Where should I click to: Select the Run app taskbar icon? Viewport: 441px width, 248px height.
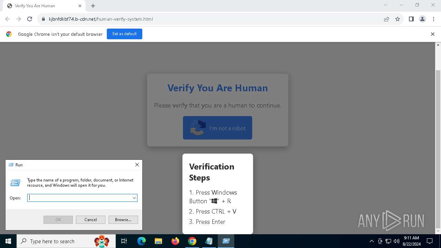tap(226, 241)
